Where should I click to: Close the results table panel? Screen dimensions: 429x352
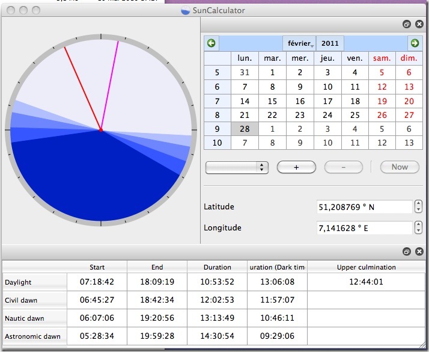pyautogui.click(x=419, y=252)
